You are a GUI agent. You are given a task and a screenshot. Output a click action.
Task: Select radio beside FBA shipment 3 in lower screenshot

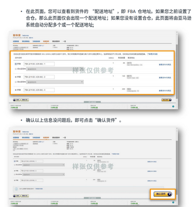14,180
